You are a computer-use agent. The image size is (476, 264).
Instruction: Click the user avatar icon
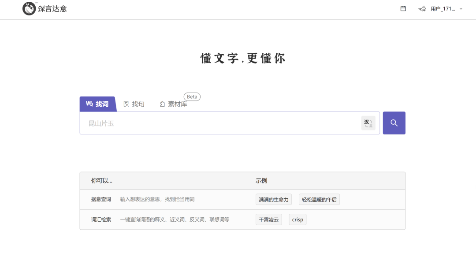(x=422, y=8)
